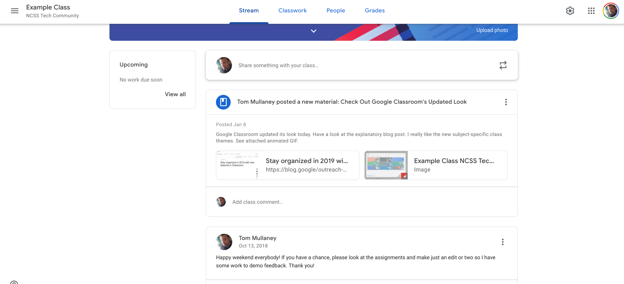Open the Example Class NCSS Tec image attachment
The height and width of the screenshot is (284, 624).
click(x=436, y=165)
